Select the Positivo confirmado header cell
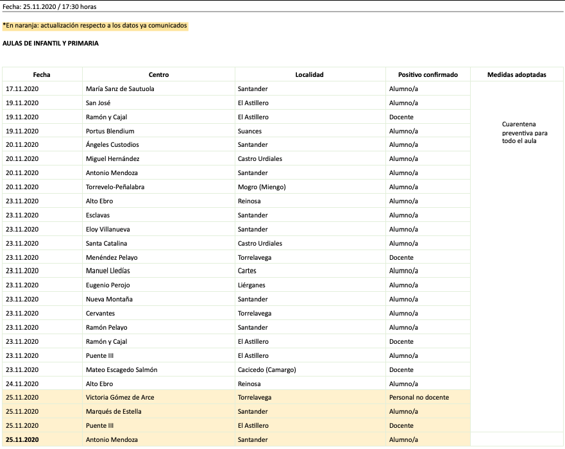Image resolution: width=565 pixels, height=449 pixels. point(428,74)
